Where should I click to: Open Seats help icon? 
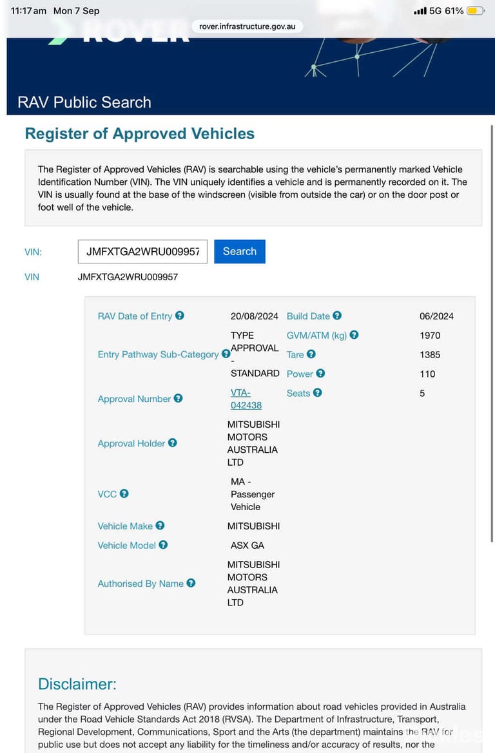(318, 392)
